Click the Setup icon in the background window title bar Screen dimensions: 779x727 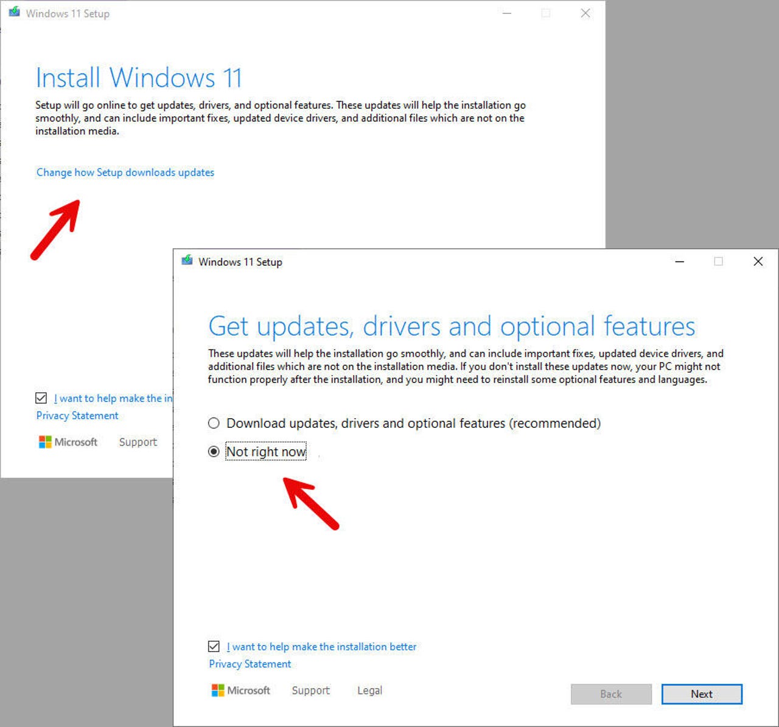tap(15, 13)
